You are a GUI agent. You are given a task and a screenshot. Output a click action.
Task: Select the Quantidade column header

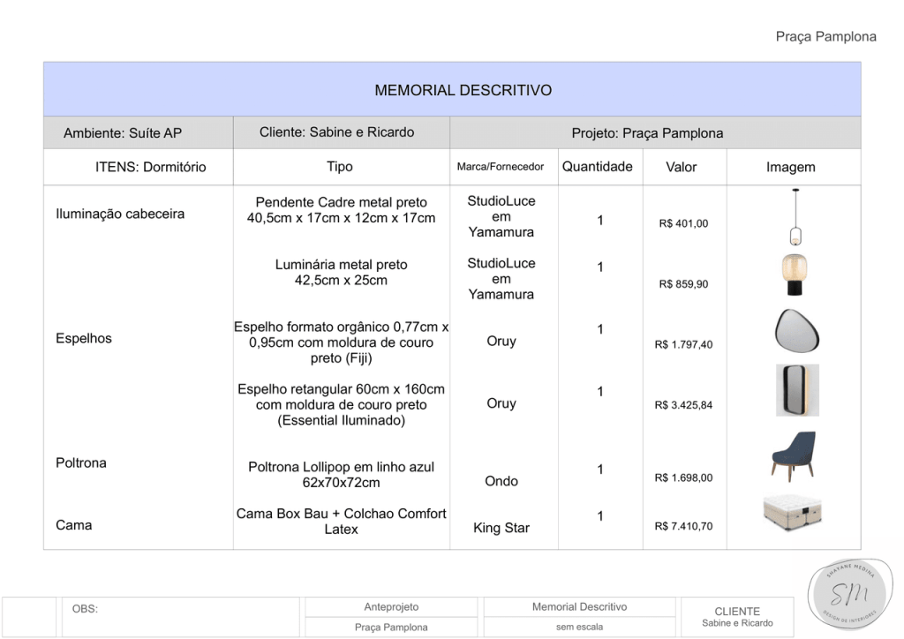coord(598,167)
